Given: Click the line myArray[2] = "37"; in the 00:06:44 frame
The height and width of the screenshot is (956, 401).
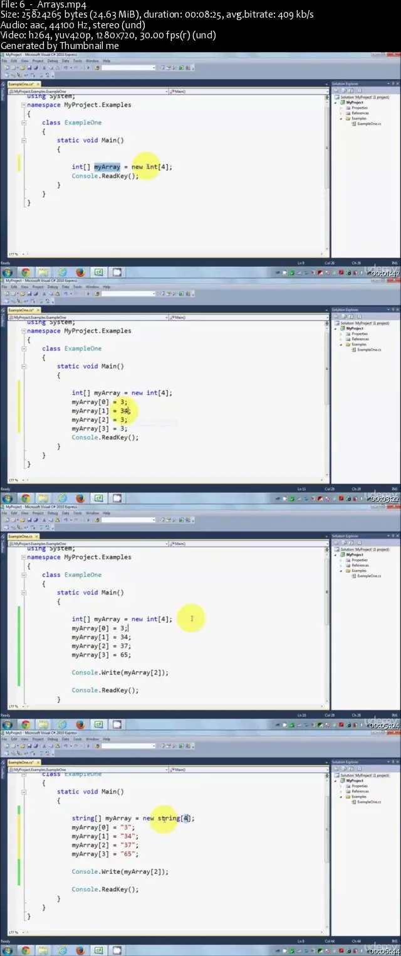Looking at the screenshot, I should click(x=105, y=845).
